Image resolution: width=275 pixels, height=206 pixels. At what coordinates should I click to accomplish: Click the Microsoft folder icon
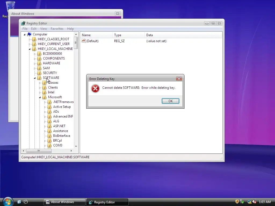click(44, 97)
